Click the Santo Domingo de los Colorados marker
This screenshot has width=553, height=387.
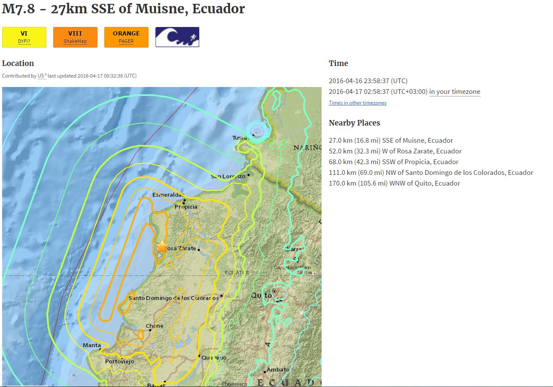(x=222, y=295)
